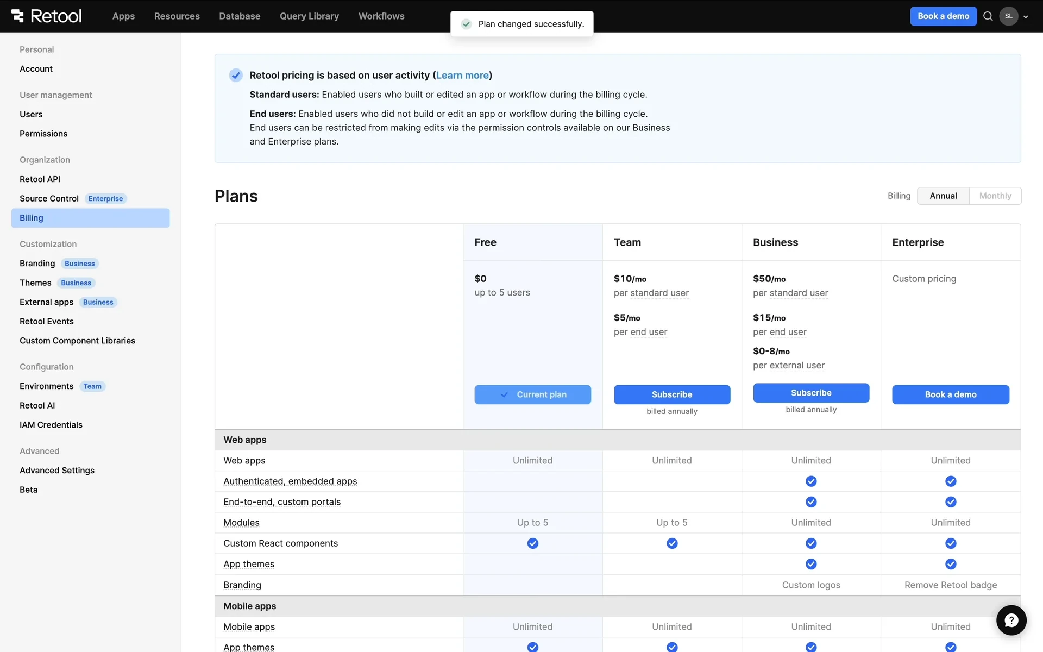This screenshot has height=652, width=1043.
Task: Click the Current plan button
Action: (x=532, y=394)
